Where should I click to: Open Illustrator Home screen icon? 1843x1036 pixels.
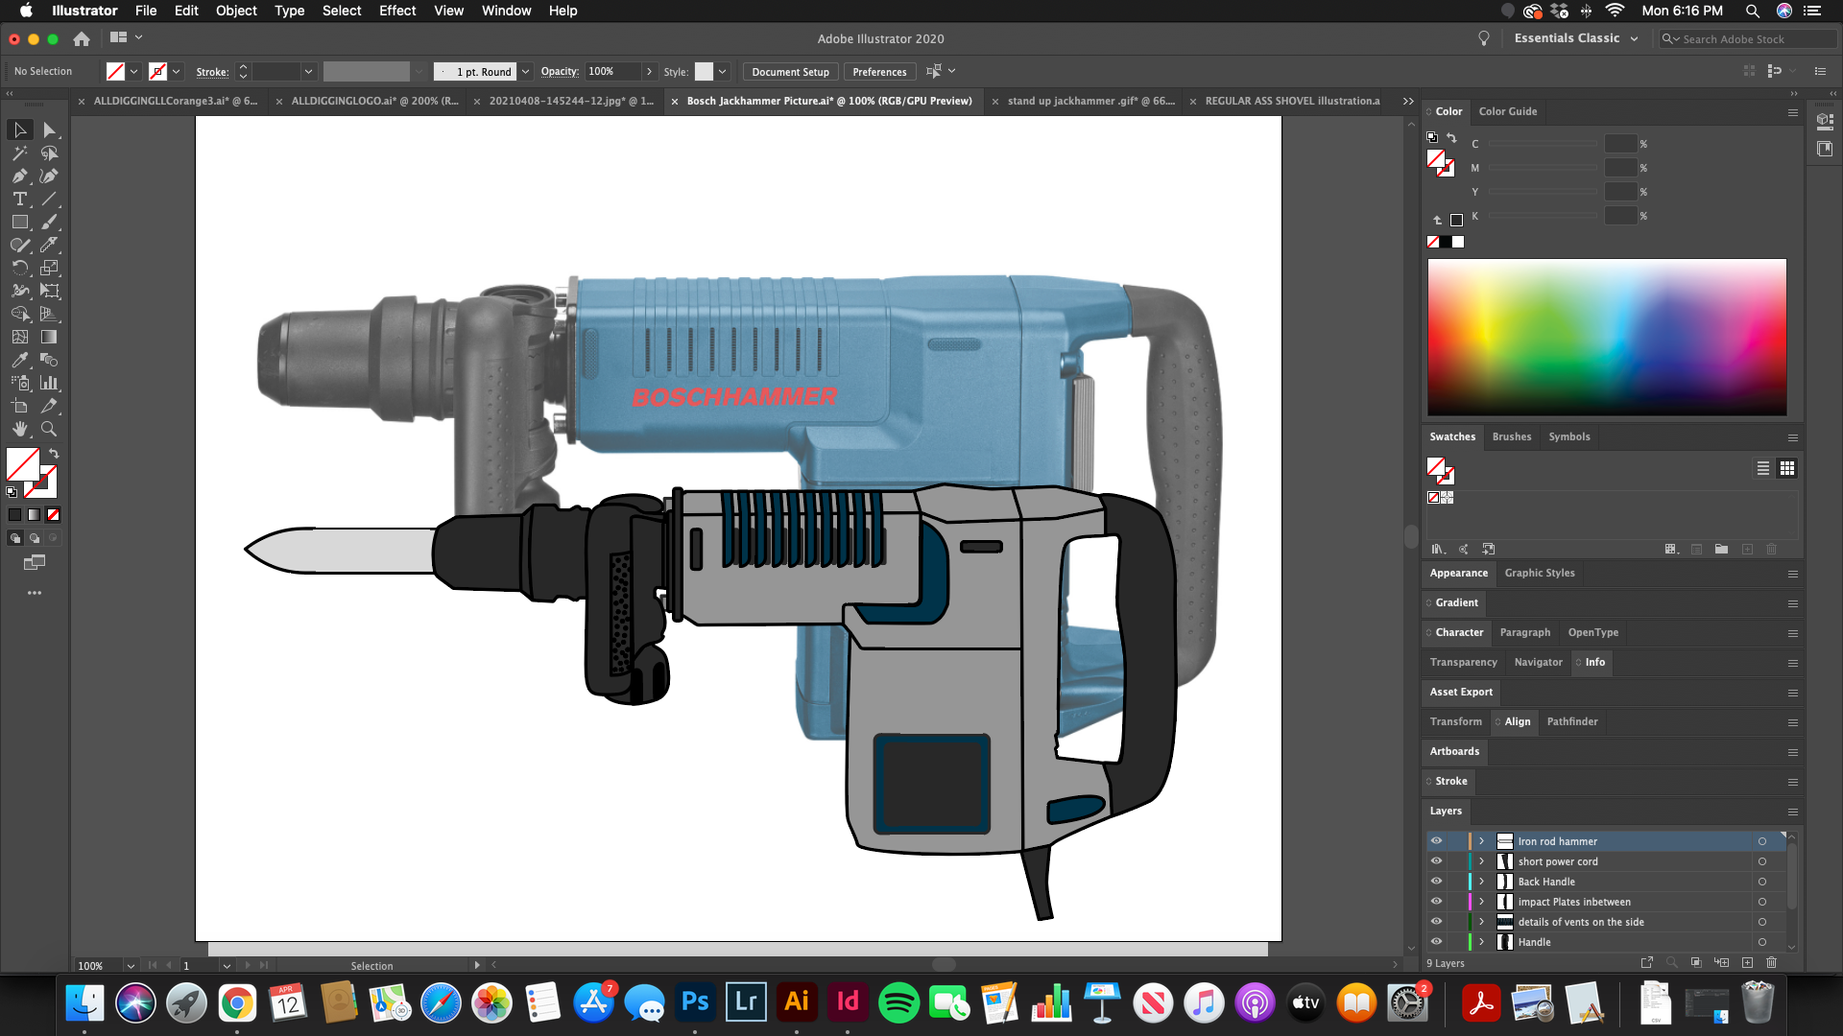(x=82, y=38)
